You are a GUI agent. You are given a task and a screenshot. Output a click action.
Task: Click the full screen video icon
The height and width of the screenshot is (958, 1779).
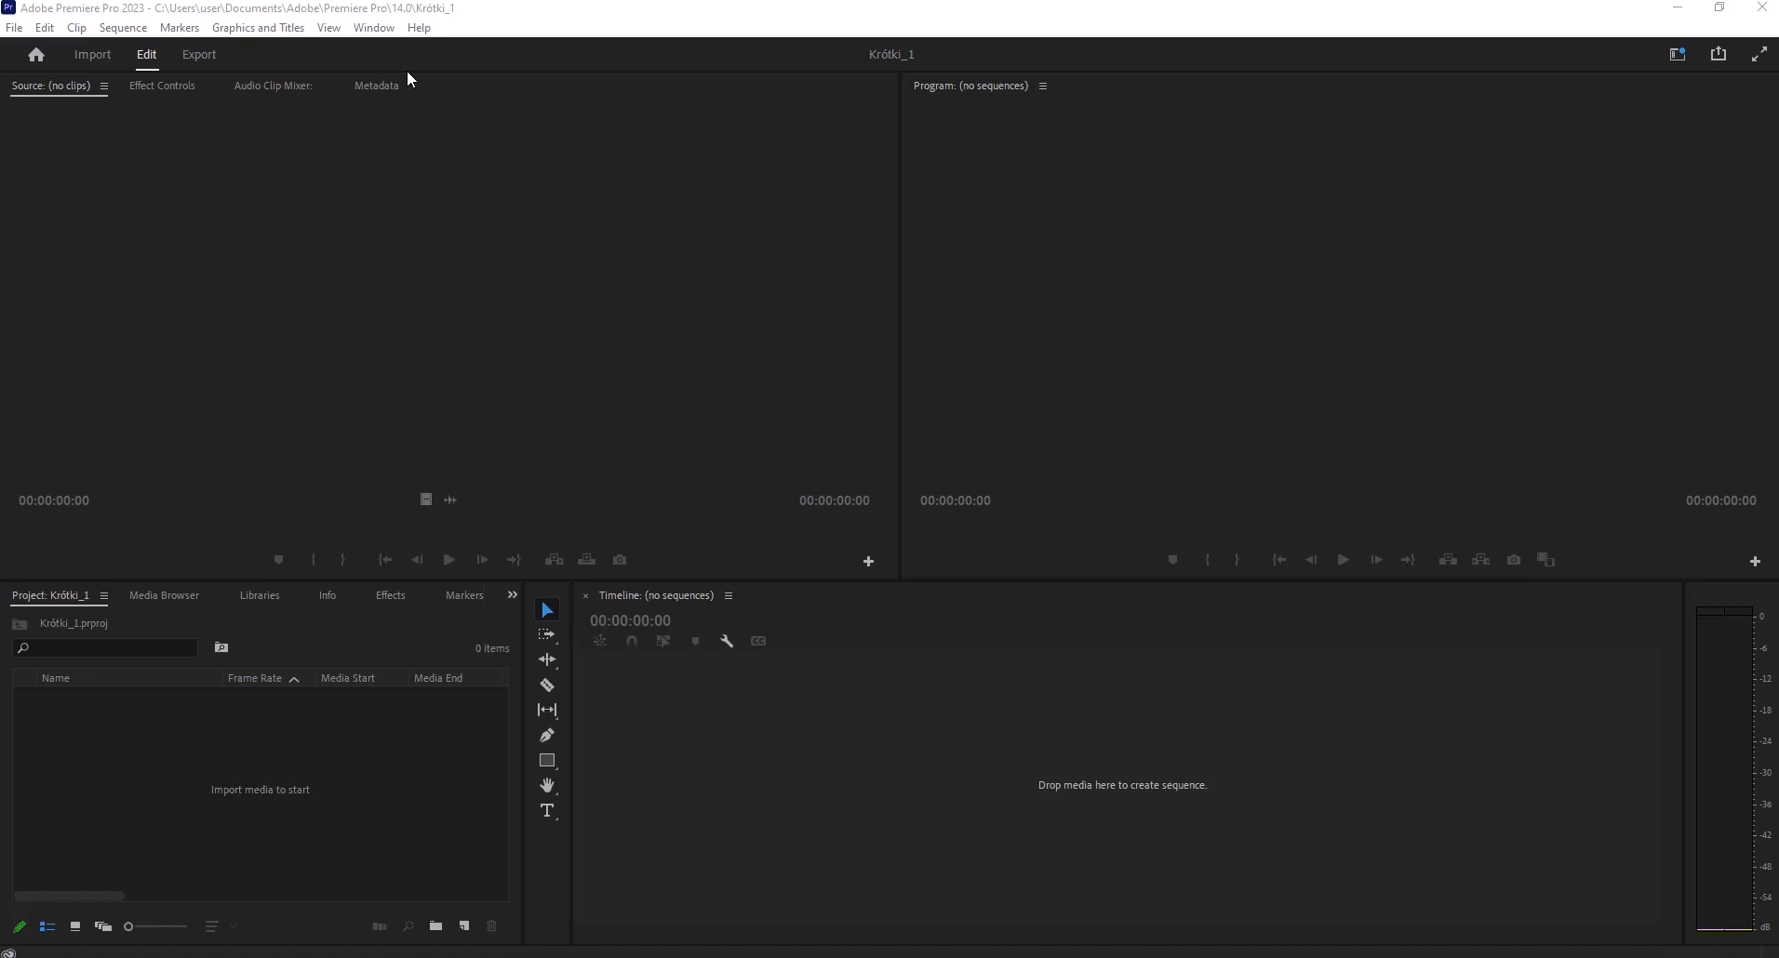[x=1759, y=55]
